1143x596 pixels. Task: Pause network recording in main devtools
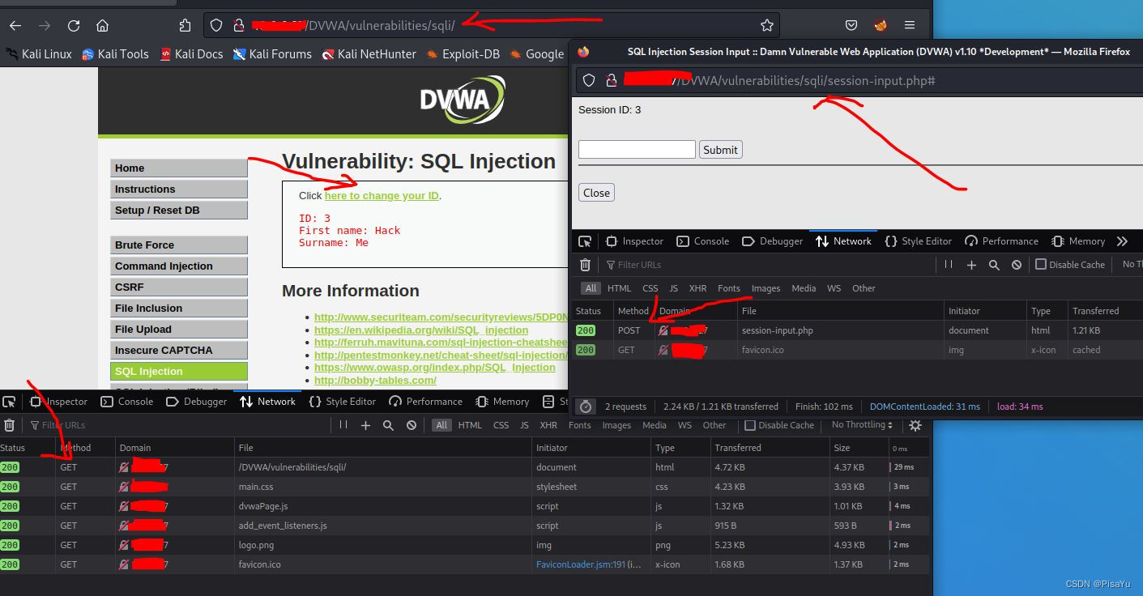click(343, 425)
